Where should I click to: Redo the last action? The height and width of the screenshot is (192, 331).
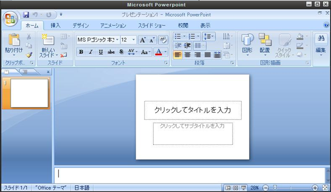(x=49, y=14)
